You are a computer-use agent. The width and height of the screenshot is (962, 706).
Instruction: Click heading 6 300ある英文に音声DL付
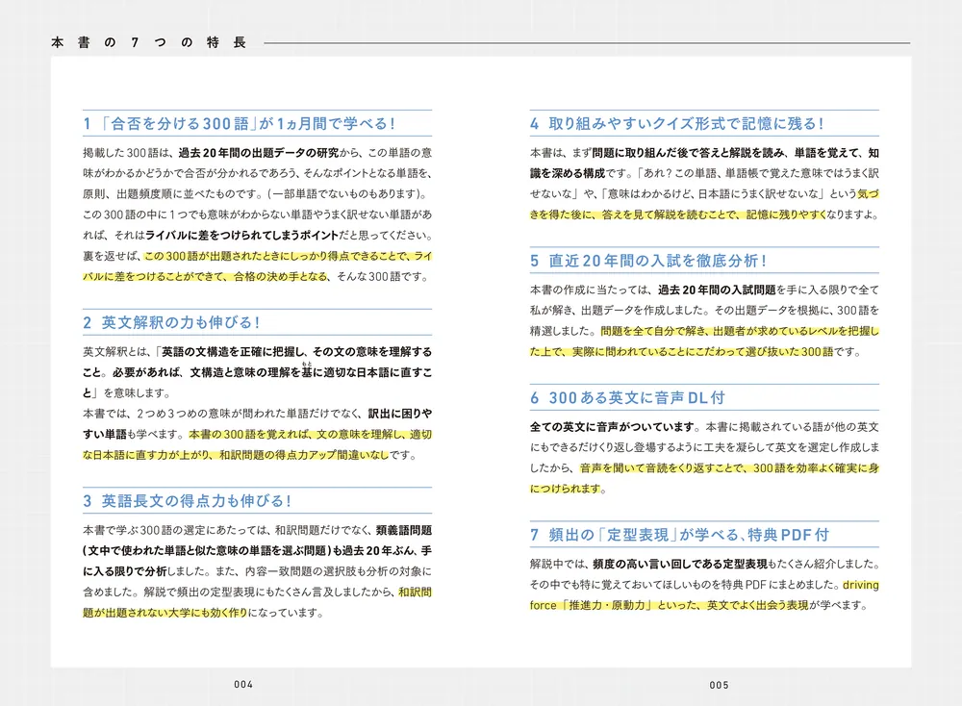(x=627, y=397)
